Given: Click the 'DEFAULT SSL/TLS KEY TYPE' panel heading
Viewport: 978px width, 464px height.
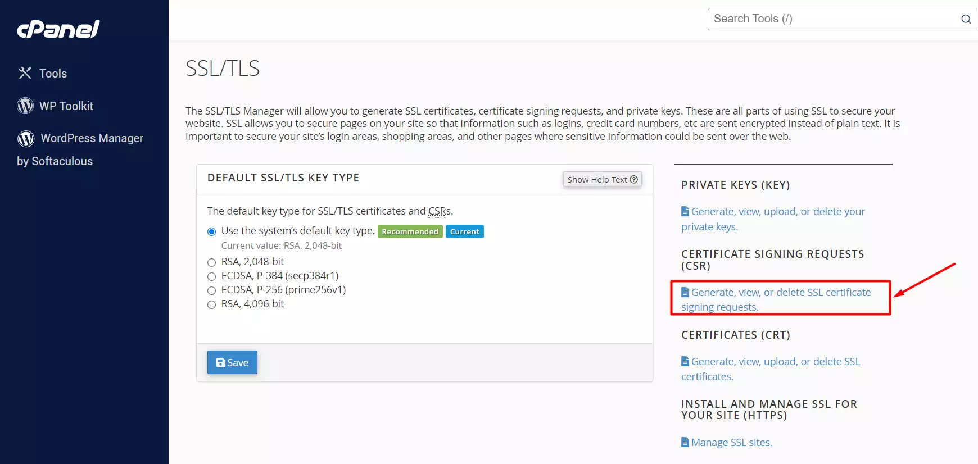Looking at the screenshot, I should click(283, 178).
